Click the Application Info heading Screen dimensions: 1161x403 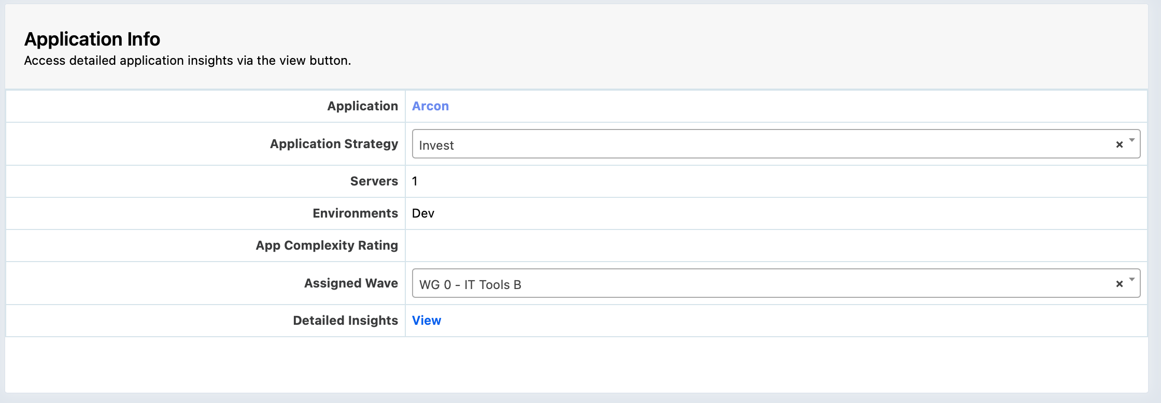[92, 39]
